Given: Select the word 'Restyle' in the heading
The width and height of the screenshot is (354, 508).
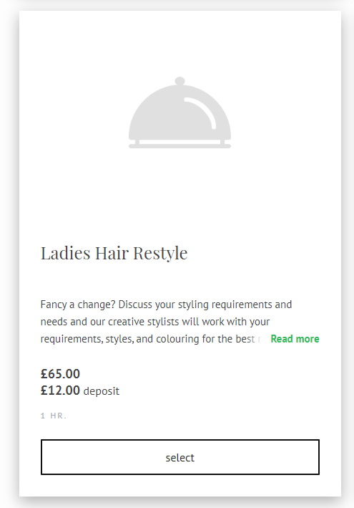Looking at the screenshot, I should [x=160, y=254].
